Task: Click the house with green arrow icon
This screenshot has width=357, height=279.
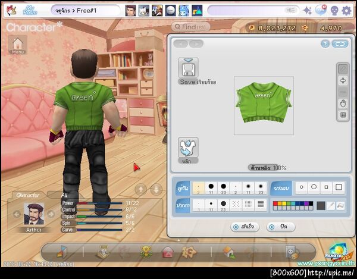Action: 229,252
